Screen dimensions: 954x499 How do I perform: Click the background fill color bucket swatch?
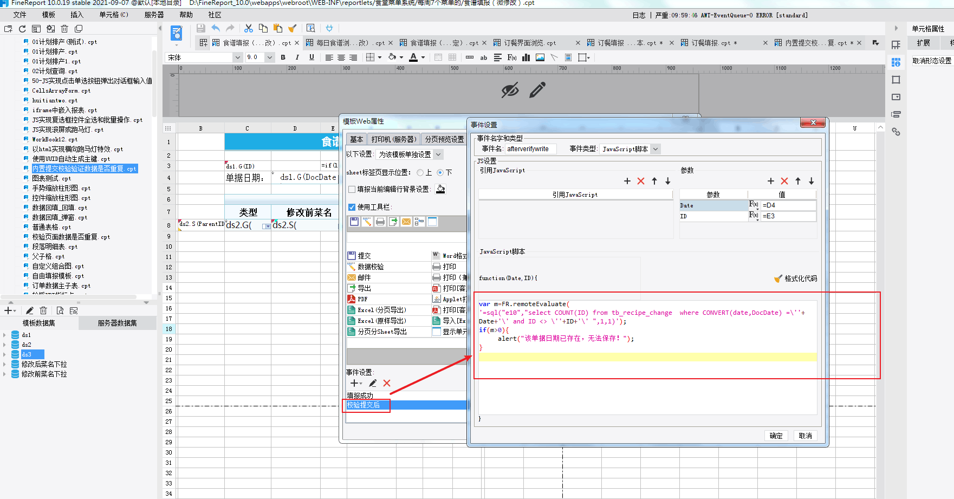[x=440, y=189]
